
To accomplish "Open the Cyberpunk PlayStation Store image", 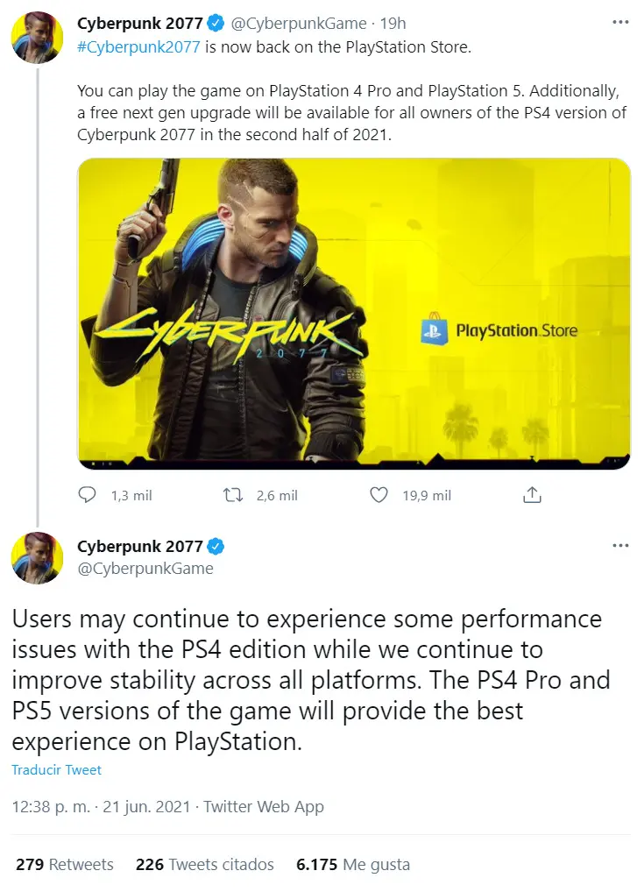I will [x=354, y=314].
